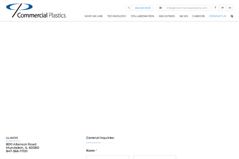
Task: Navigate to the Careers page
Action: 199,16
